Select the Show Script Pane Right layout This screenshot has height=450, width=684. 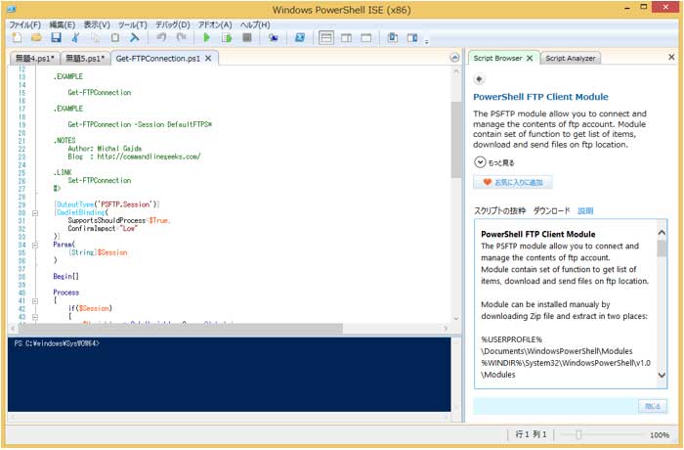click(346, 38)
